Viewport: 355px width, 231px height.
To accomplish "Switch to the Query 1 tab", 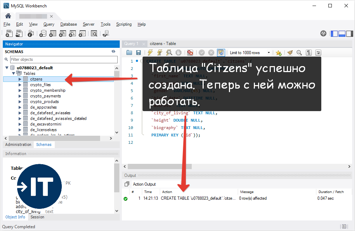I will tap(131, 44).
